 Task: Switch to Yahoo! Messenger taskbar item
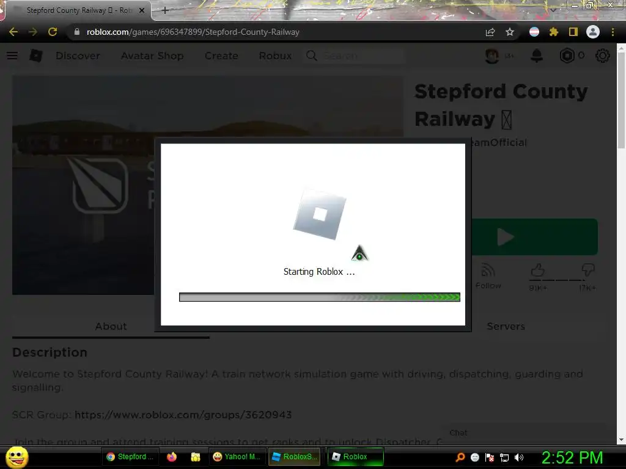(237, 457)
